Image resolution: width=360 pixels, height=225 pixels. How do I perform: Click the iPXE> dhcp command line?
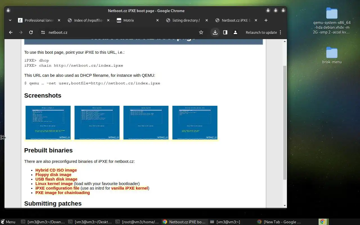pyautogui.click(x=37, y=60)
